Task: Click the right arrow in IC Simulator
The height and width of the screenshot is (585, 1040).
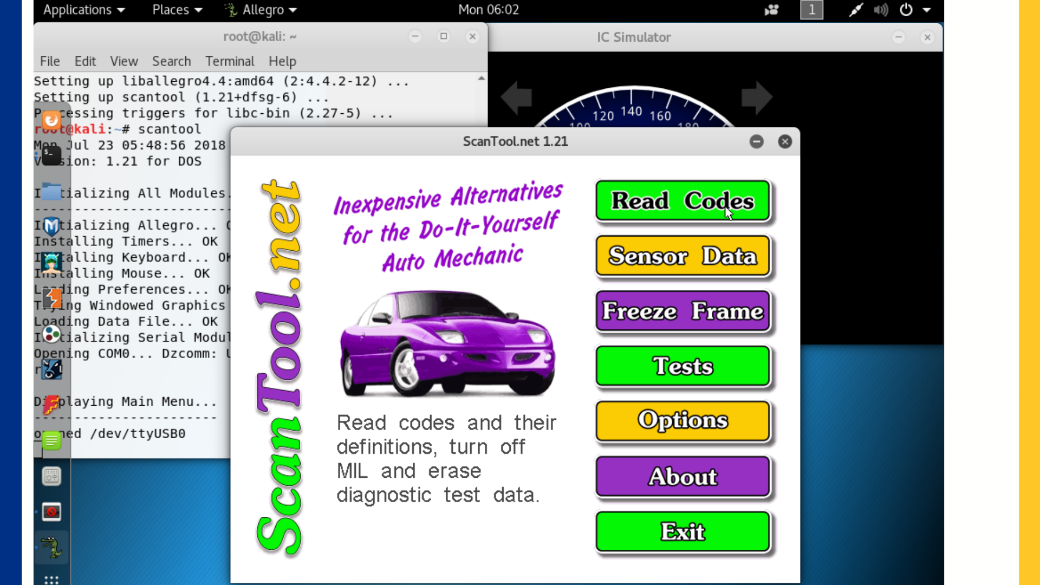Action: [757, 97]
